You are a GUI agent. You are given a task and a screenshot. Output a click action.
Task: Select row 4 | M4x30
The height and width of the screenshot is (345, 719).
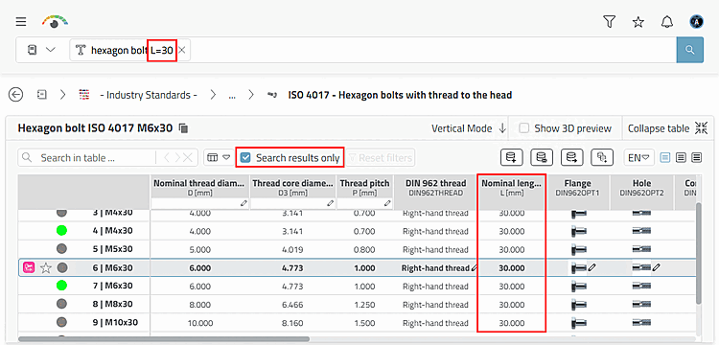click(112, 231)
